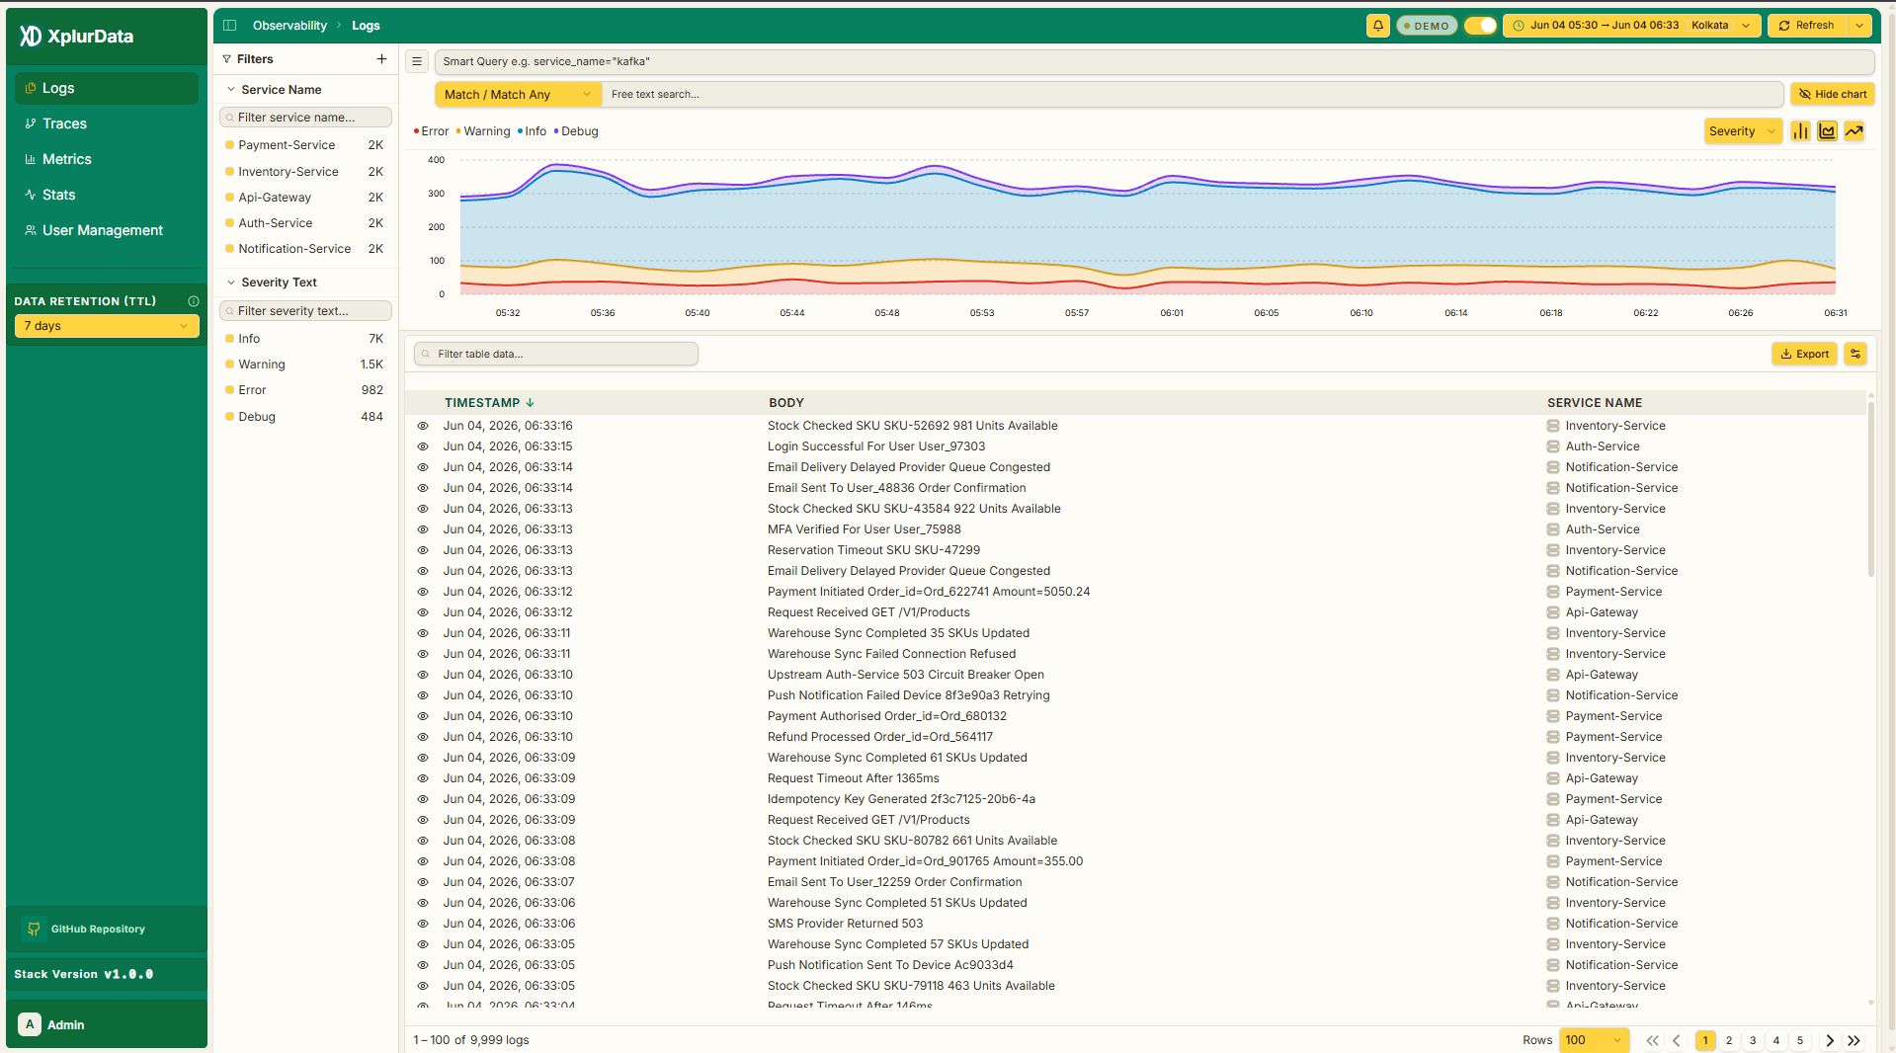Image resolution: width=1896 pixels, height=1053 pixels.
Task: Click the Filter service name field
Action: 305,118
